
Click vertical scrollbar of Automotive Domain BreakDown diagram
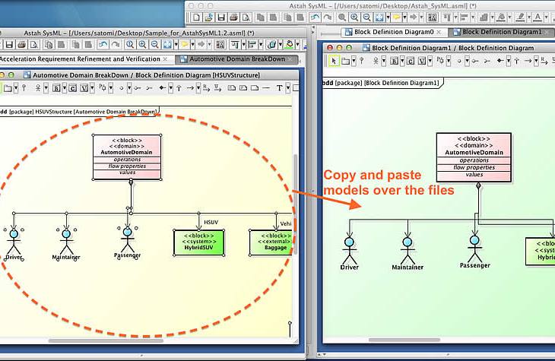pyautogui.click(x=295, y=204)
